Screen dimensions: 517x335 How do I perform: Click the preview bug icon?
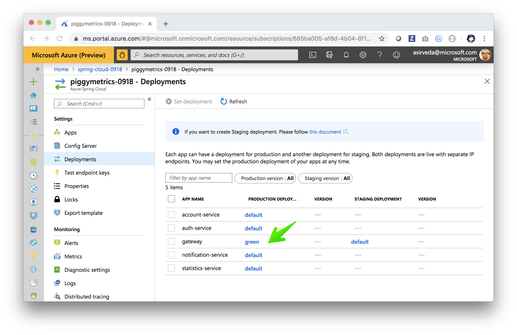[x=122, y=55]
